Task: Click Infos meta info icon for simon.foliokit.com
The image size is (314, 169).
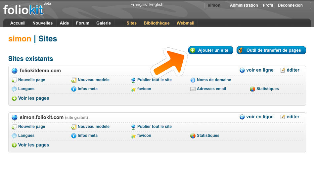Action: 74,136
